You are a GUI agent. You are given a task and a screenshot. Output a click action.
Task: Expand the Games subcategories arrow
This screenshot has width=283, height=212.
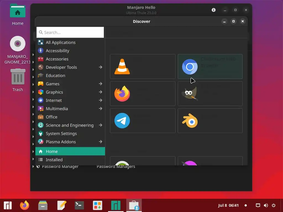click(x=101, y=84)
